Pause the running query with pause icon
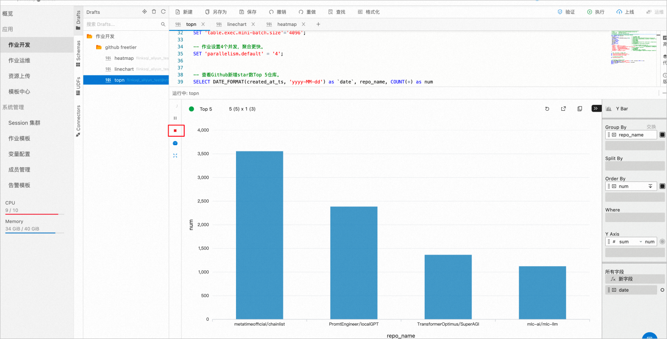Image resolution: width=667 pixels, height=339 pixels. click(x=175, y=118)
